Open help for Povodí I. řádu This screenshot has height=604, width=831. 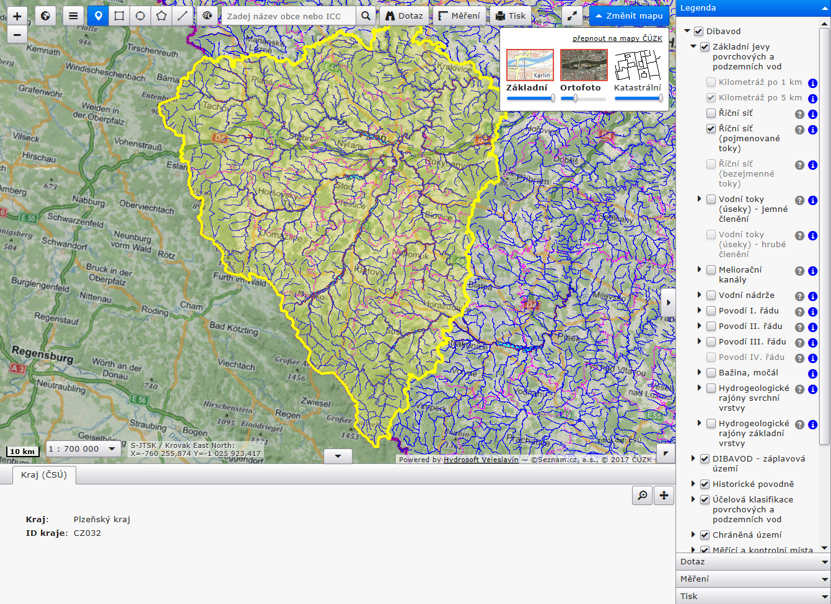[x=799, y=312]
